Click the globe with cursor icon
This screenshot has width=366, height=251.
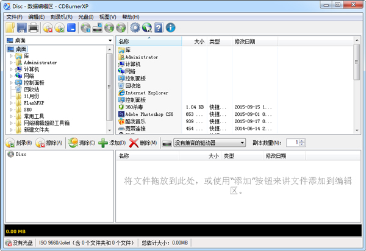coord(146,28)
